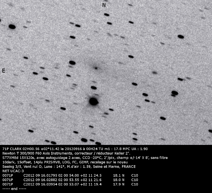
Task: Click the '02H00.56 +02°11.42' coordinates text
Action: (x=41, y=149)
